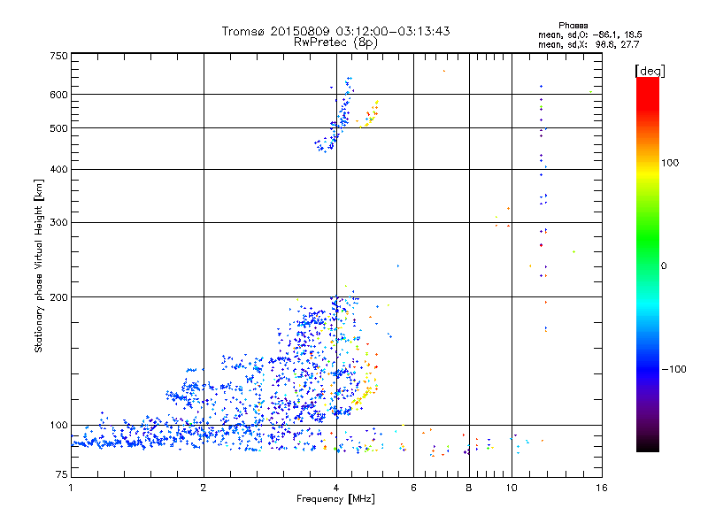Select the 'Phases' header text
Viewport: 708px width, 531px height.
click(573, 26)
